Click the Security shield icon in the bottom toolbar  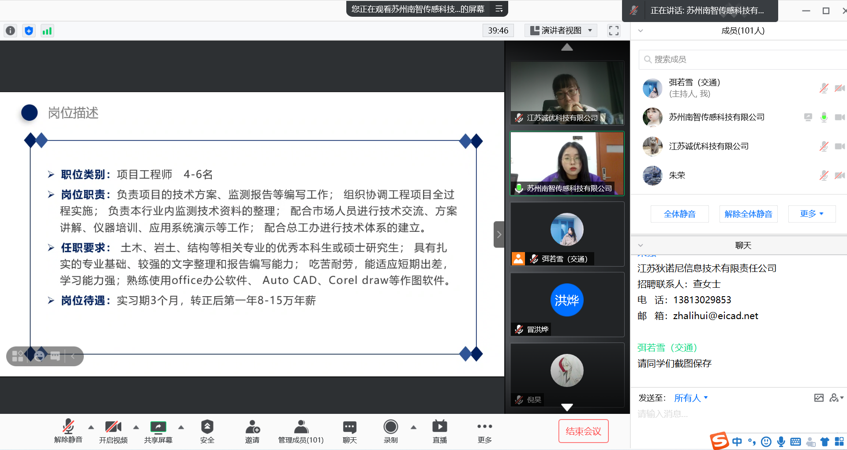(207, 427)
